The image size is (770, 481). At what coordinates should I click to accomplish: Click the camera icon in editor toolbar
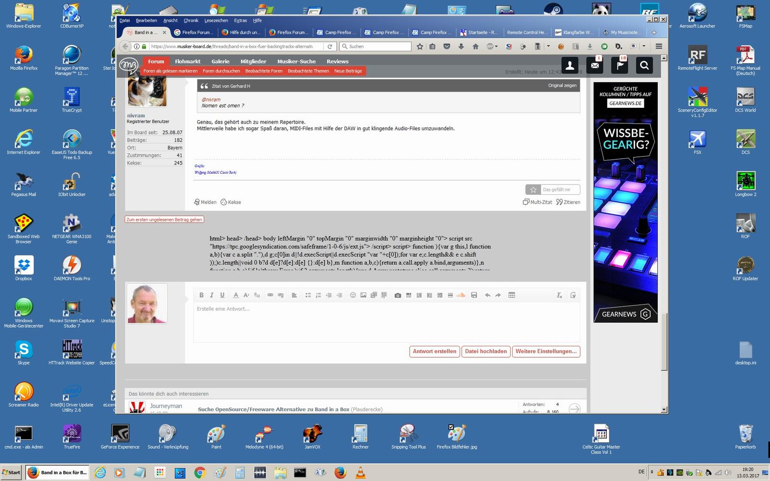[398, 295]
